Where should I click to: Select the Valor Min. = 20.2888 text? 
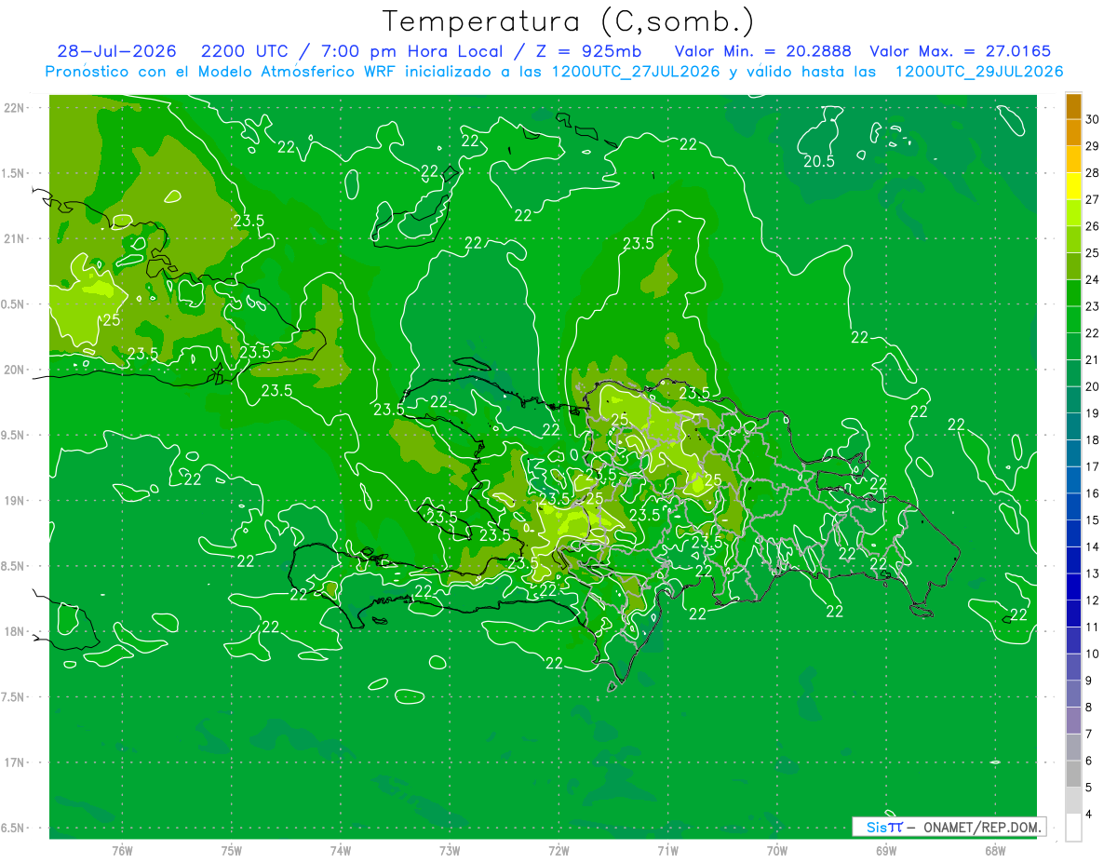click(762, 51)
